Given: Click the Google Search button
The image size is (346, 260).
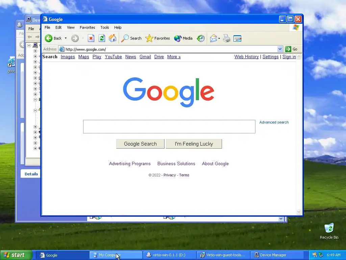Looking at the screenshot, I should pos(140,144).
